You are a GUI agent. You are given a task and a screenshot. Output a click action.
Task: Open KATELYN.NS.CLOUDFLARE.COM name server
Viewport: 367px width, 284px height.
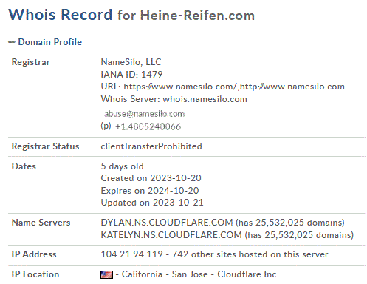[x=171, y=235]
